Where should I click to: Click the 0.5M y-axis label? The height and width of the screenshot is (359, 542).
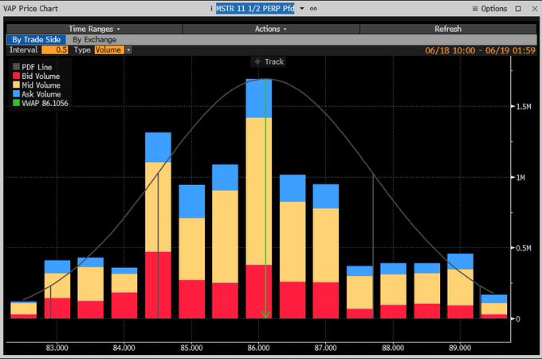tap(524, 248)
